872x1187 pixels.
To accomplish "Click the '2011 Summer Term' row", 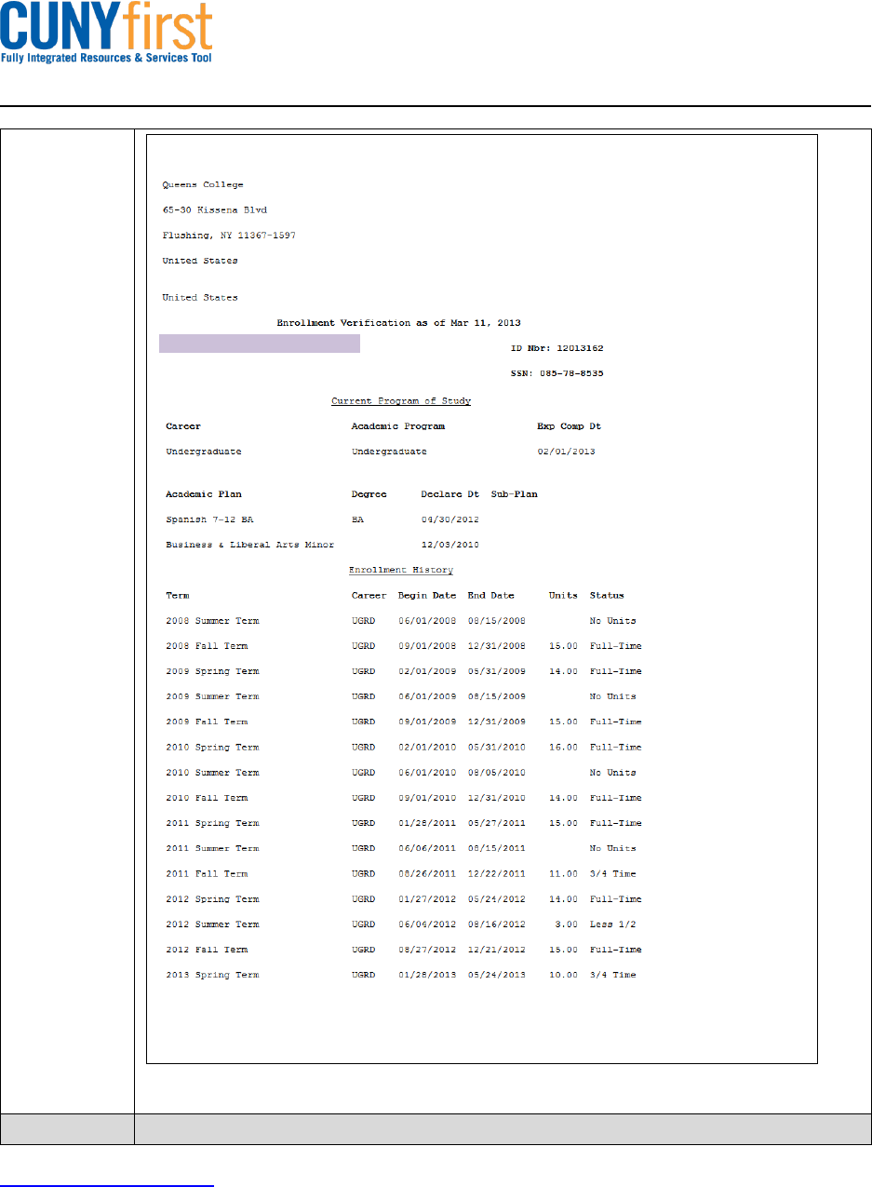I will (x=404, y=848).
